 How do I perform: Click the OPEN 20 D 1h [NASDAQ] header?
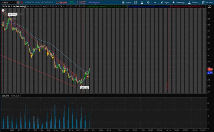pos(14,6)
